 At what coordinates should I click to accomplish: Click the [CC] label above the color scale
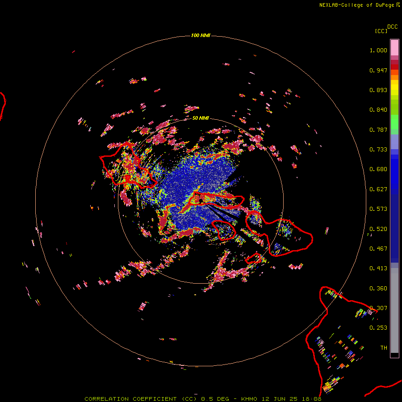381,31
